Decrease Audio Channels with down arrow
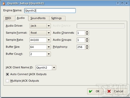130x98 pixels. (87, 34)
